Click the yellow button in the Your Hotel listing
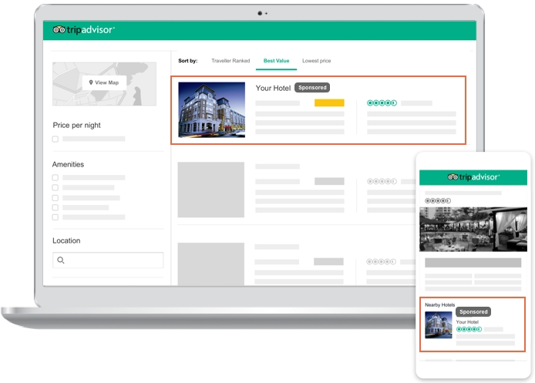Viewport: 535px width, 383px height. coord(329,102)
